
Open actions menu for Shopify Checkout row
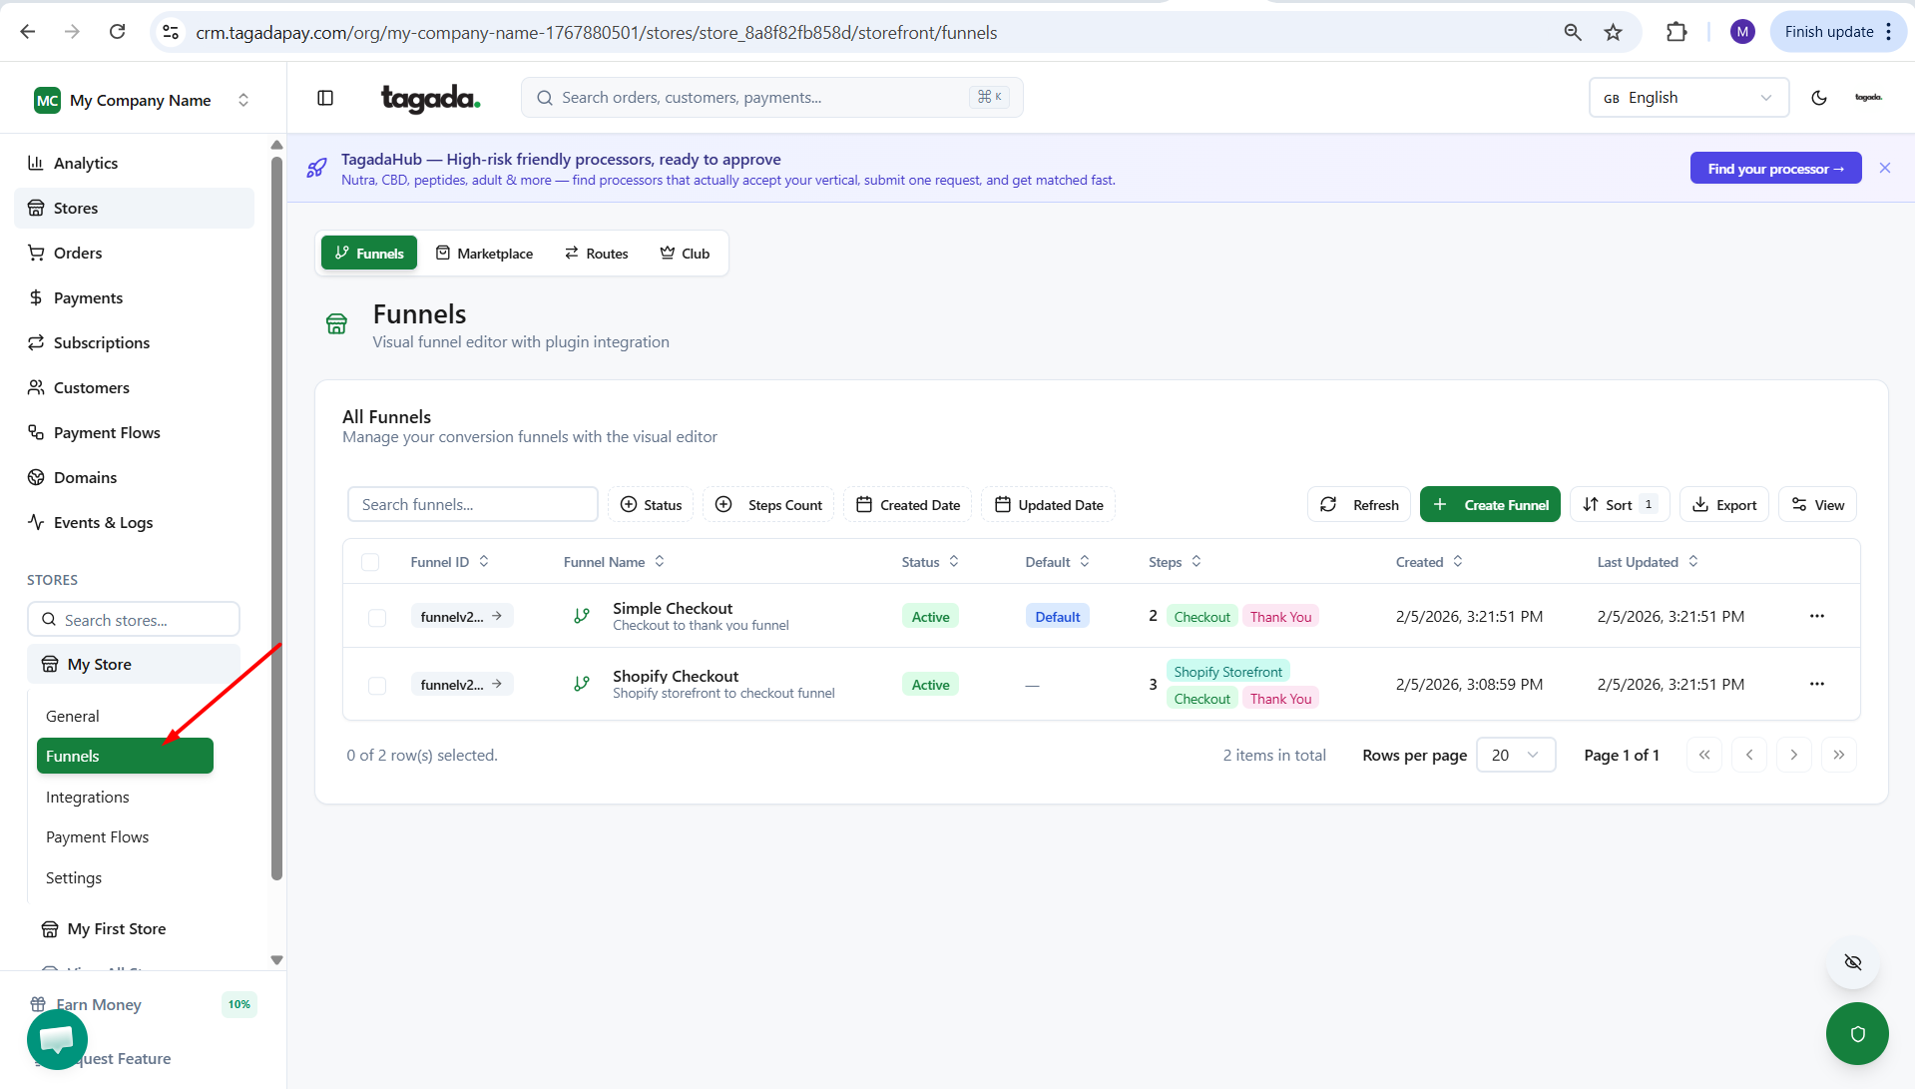click(1816, 684)
